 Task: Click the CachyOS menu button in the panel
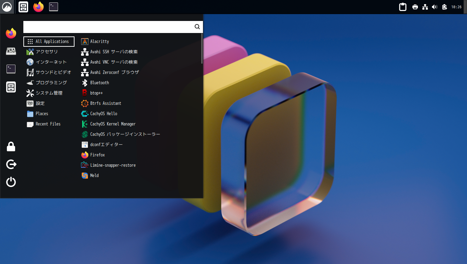[x=7, y=7]
